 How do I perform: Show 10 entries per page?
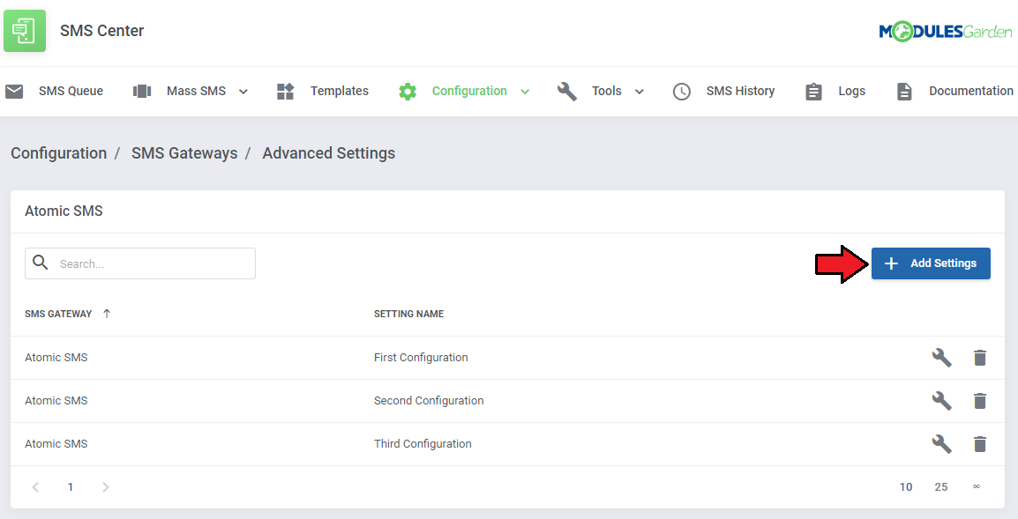906,486
